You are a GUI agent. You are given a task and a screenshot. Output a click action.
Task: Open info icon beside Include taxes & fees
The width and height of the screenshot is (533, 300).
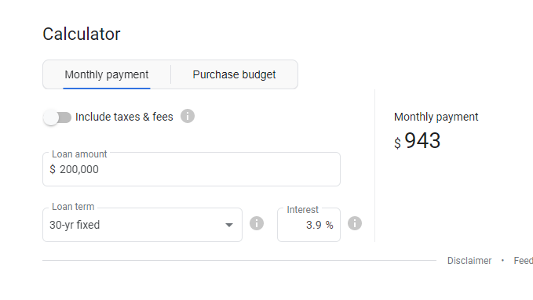pos(188,116)
